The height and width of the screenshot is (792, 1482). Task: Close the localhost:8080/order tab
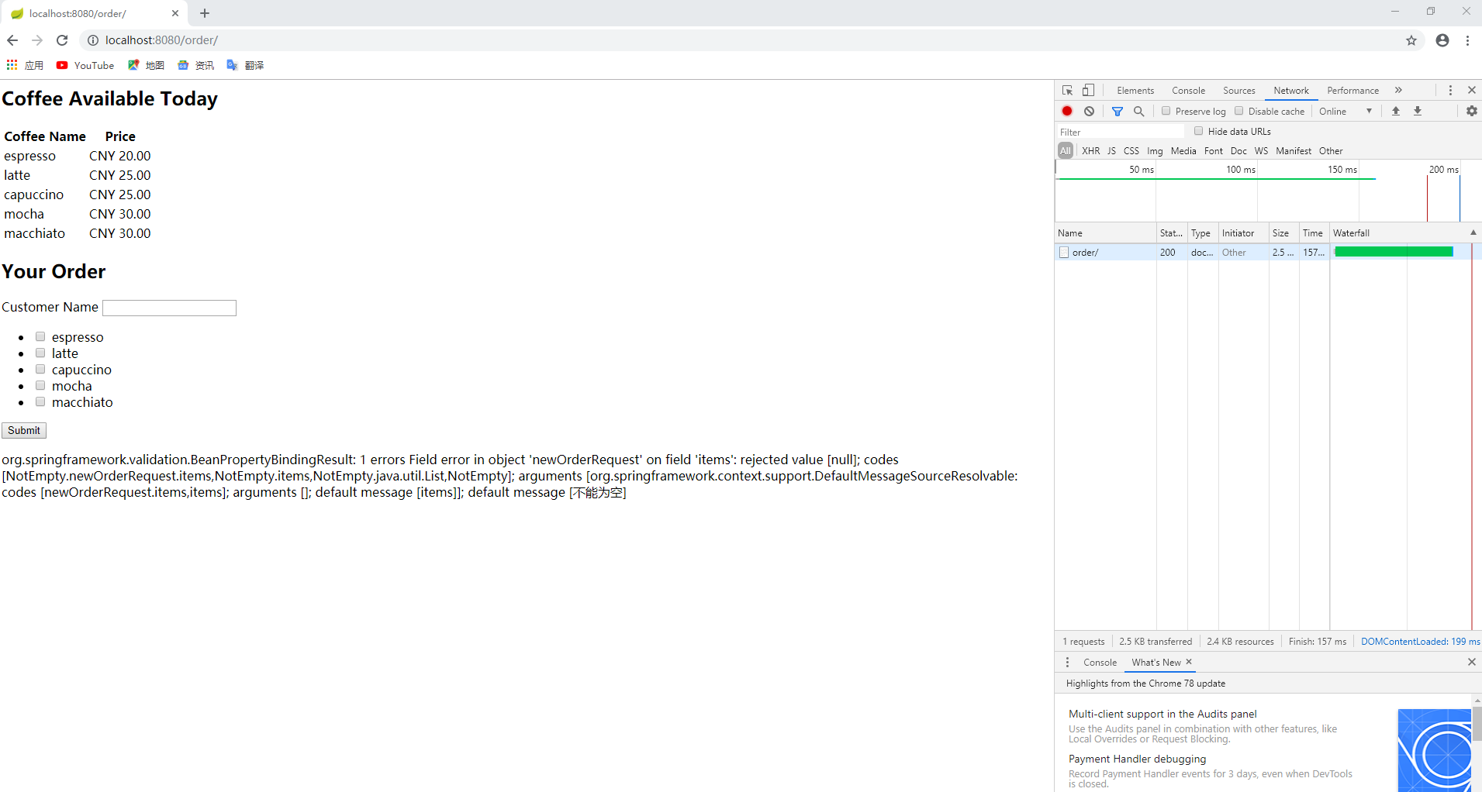(x=175, y=13)
